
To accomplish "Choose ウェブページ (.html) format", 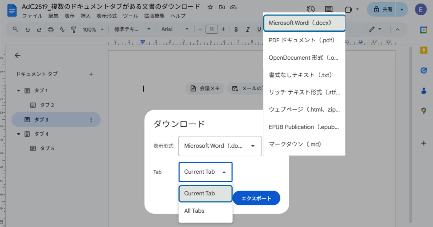I will [304, 110].
